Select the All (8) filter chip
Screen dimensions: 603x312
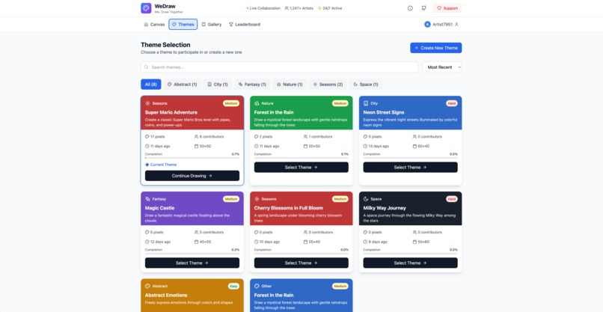[151, 85]
